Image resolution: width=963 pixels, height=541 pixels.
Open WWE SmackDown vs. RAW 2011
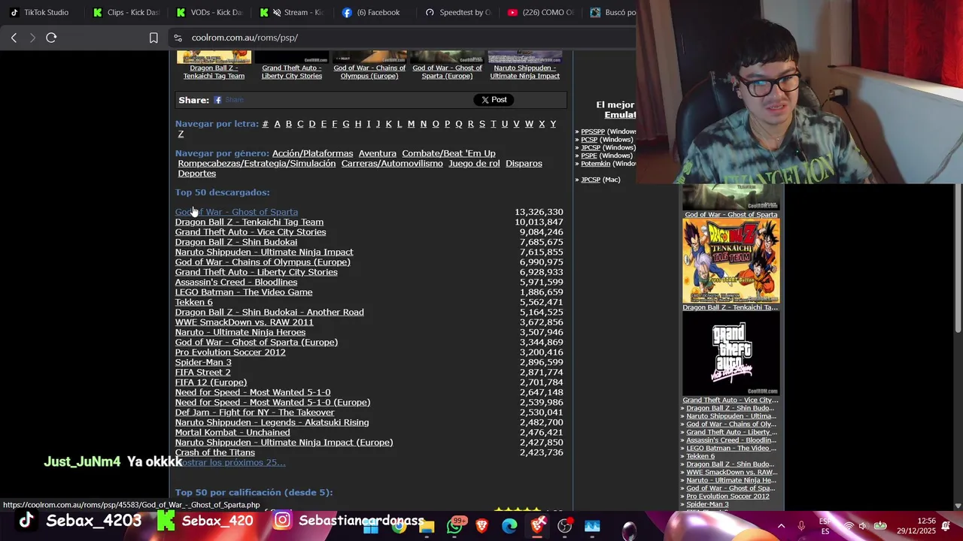click(x=245, y=322)
